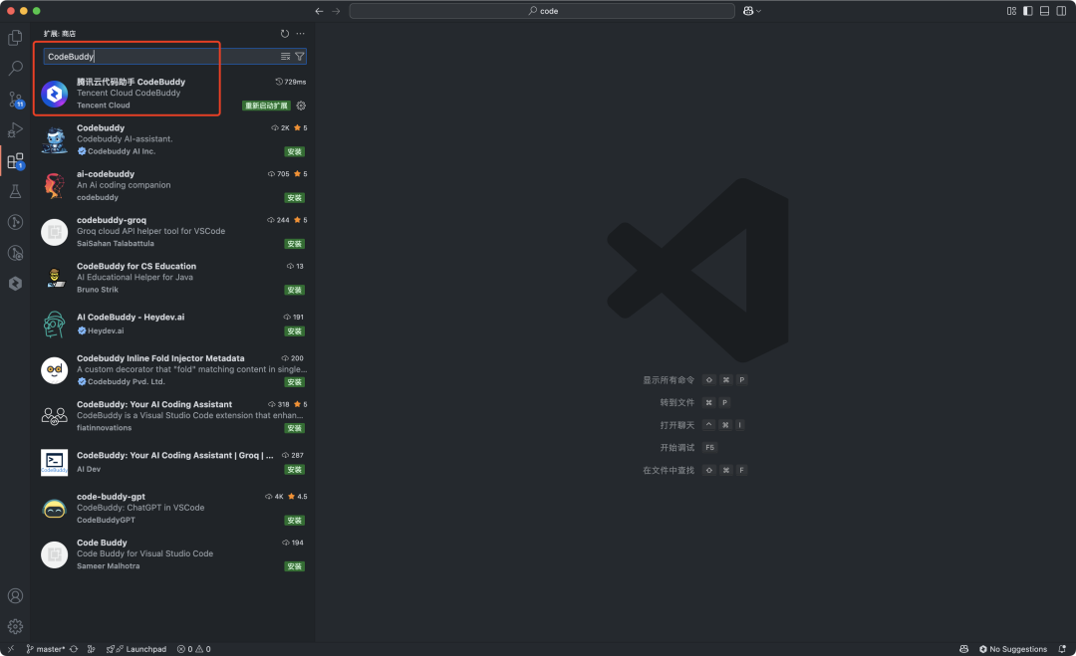Open Customize Layout icon in title bar
1076x656 pixels.
point(1011,11)
